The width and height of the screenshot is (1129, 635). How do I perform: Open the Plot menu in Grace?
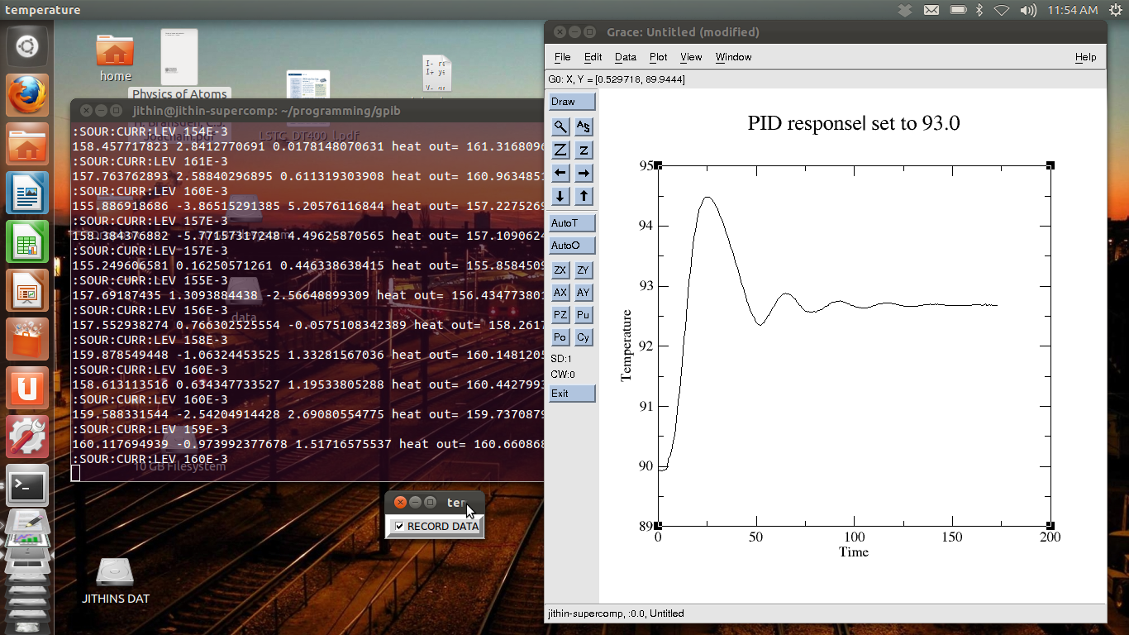pos(658,57)
